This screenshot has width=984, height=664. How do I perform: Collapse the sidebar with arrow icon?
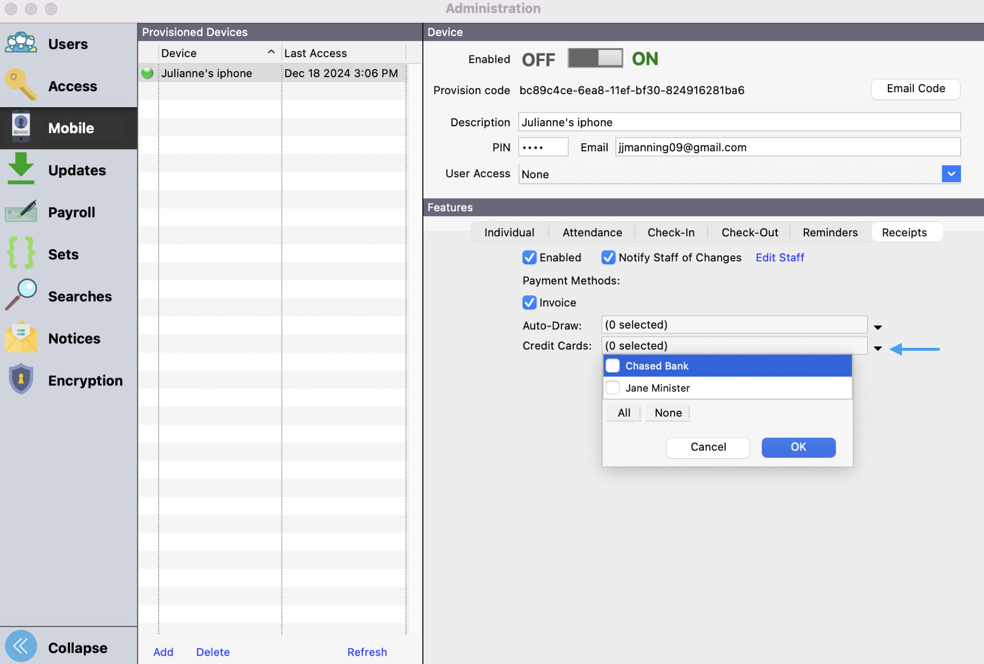(x=21, y=646)
